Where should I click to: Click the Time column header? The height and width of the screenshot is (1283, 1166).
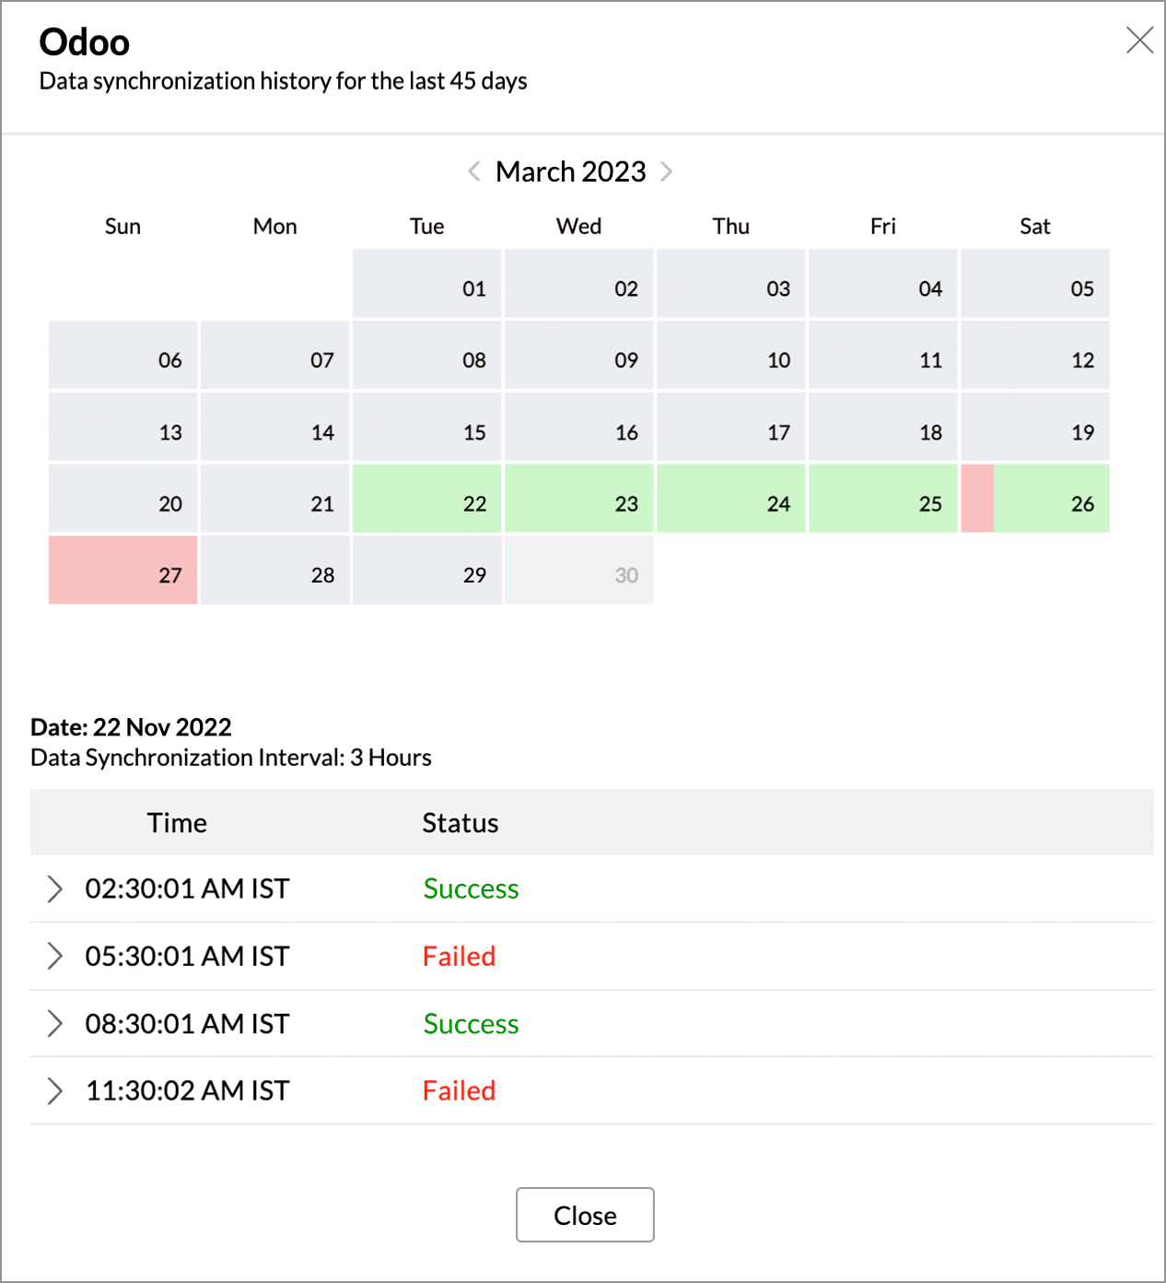[x=177, y=822]
